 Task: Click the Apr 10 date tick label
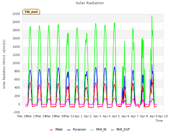pyautogui.click(x=163, y=116)
